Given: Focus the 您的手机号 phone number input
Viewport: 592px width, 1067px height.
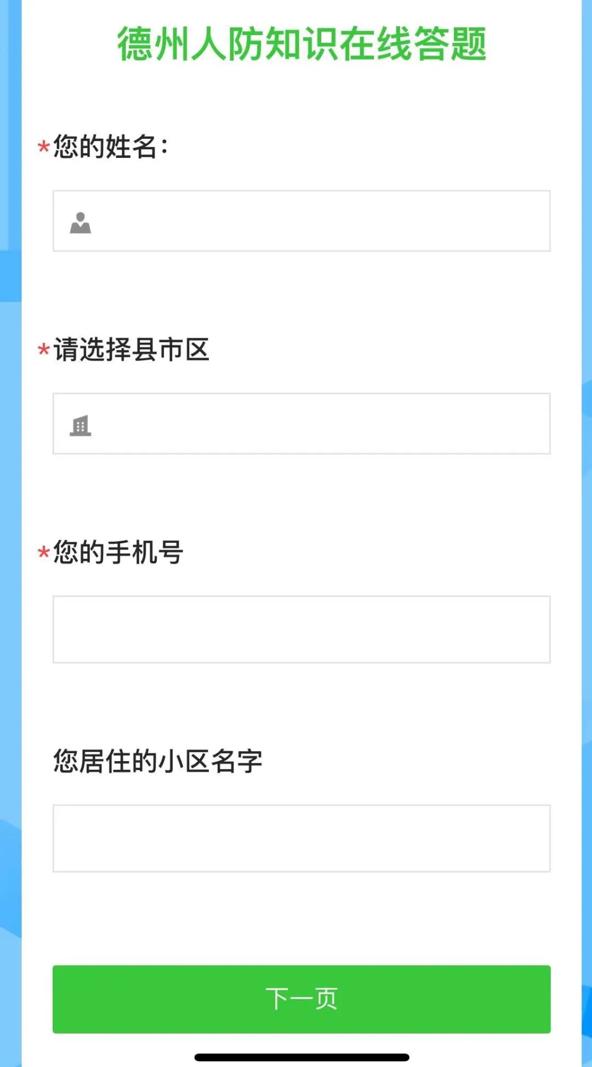Looking at the screenshot, I should coord(301,629).
